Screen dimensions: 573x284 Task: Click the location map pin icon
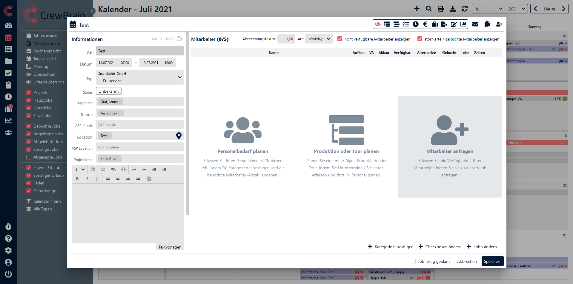point(179,136)
